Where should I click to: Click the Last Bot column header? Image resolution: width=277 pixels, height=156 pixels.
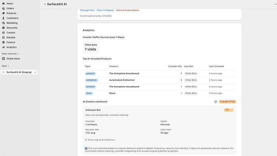(x=188, y=66)
